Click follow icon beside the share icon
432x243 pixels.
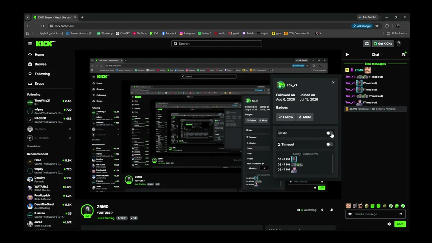click(332, 210)
